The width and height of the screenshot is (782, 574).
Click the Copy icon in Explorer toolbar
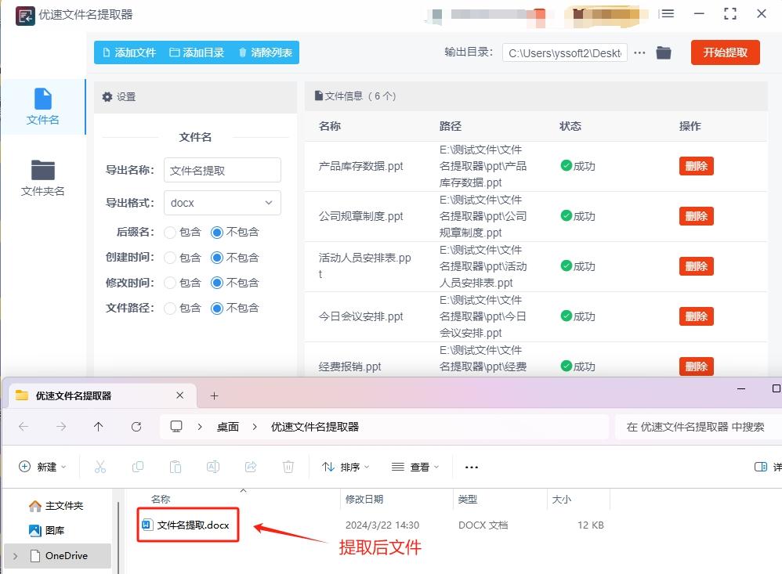pos(138,467)
